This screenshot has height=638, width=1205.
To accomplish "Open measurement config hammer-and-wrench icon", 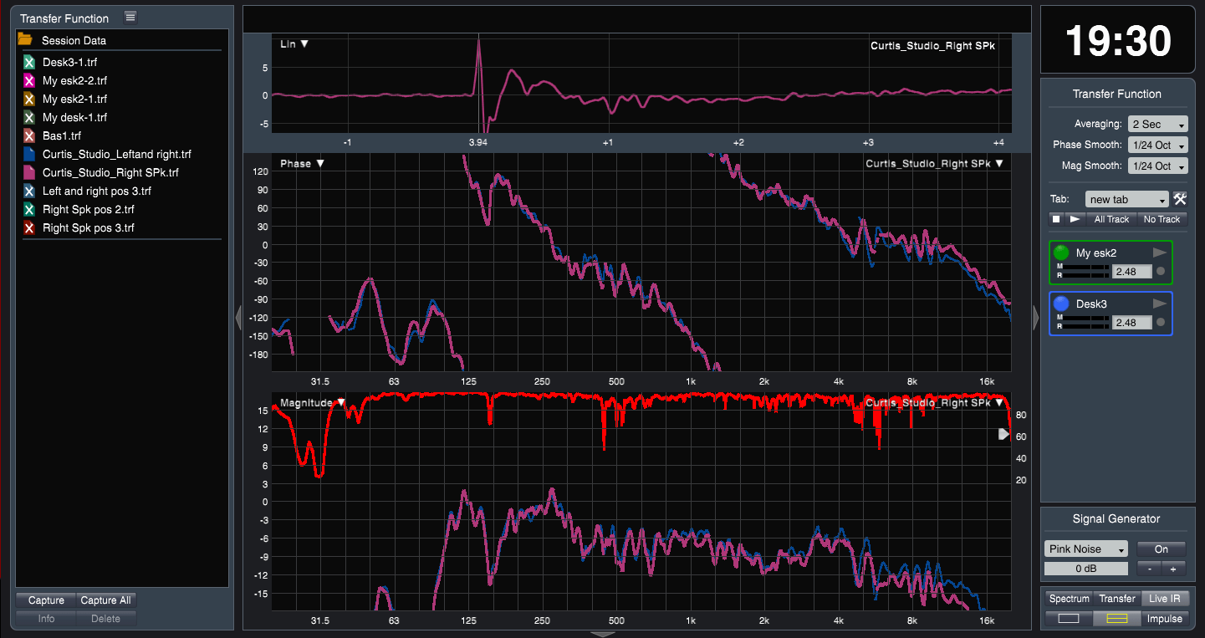I will point(1180,199).
